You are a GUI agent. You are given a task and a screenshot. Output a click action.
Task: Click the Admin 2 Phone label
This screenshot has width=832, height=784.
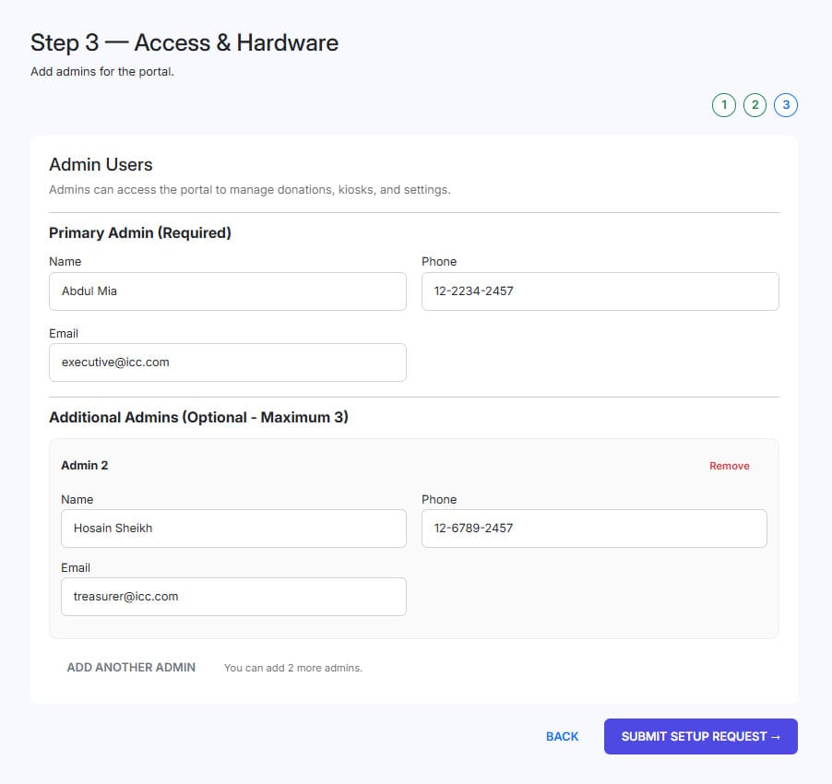click(439, 499)
